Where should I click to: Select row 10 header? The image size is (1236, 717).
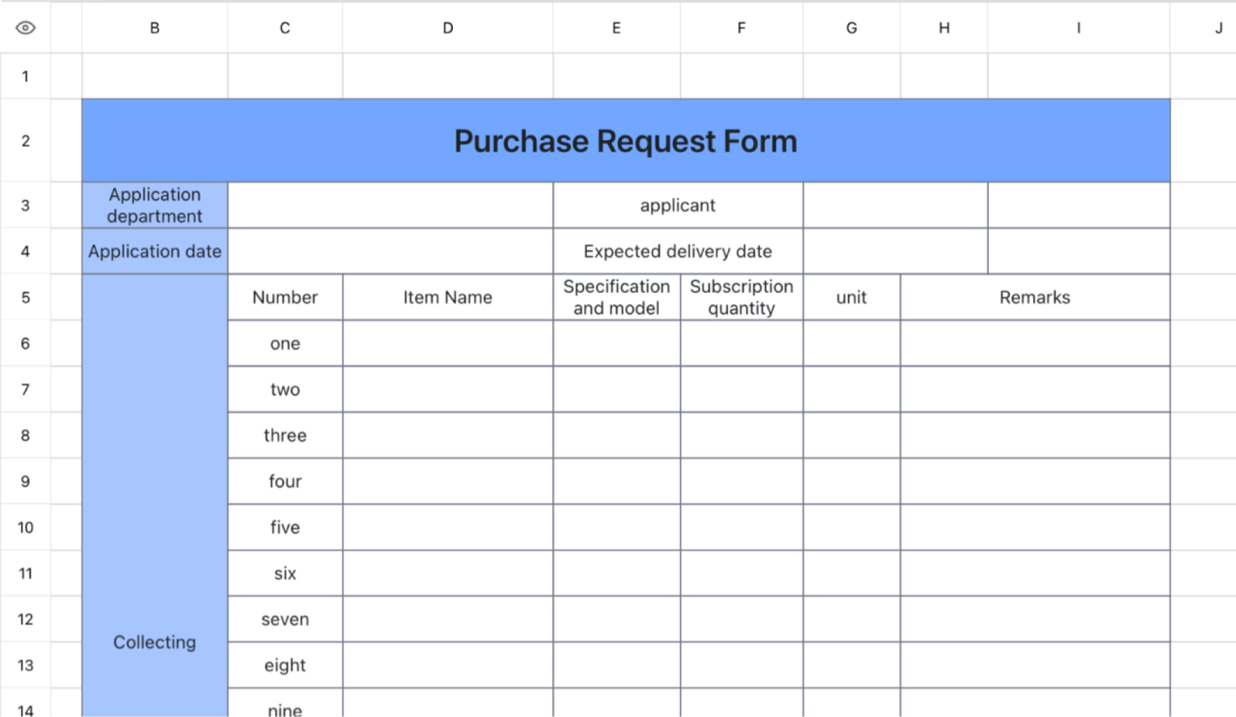pos(26,527)
